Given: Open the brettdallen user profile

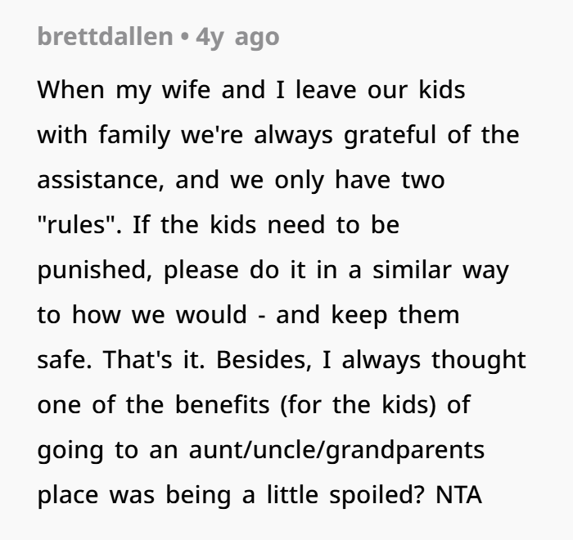Looking at the screenshot, I should pyautogui.click(x=106, y=37).
